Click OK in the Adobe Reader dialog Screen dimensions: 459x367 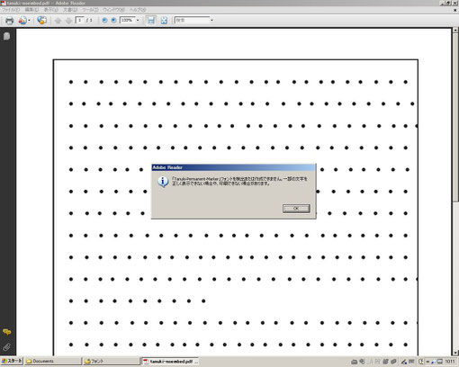[x=296, y=209]
